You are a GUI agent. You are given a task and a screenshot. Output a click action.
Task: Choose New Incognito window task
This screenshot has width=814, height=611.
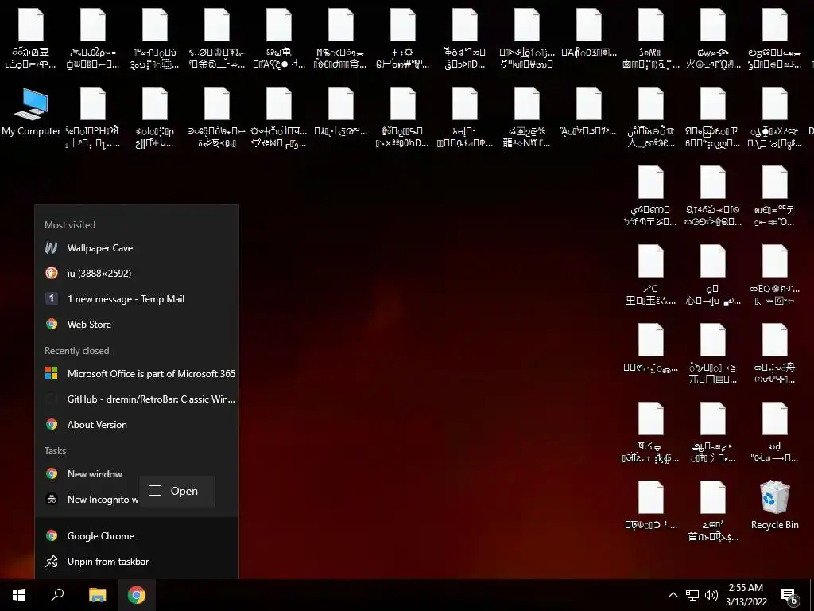click(x=87, y=500)
